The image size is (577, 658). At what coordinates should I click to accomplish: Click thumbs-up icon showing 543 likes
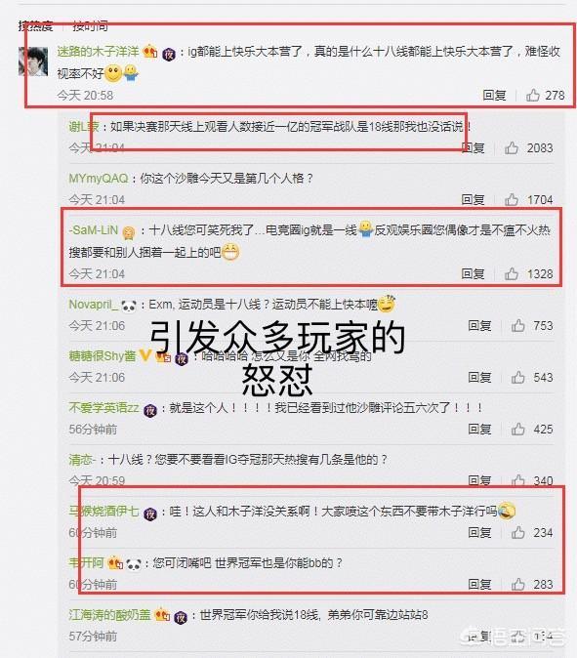pyautogui.click(x=517, y=377)
